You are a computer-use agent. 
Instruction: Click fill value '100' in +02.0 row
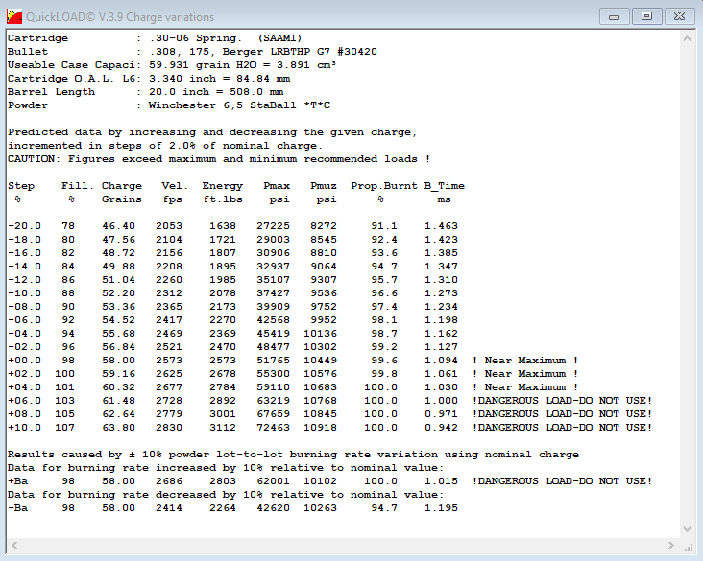pos(64,374)
